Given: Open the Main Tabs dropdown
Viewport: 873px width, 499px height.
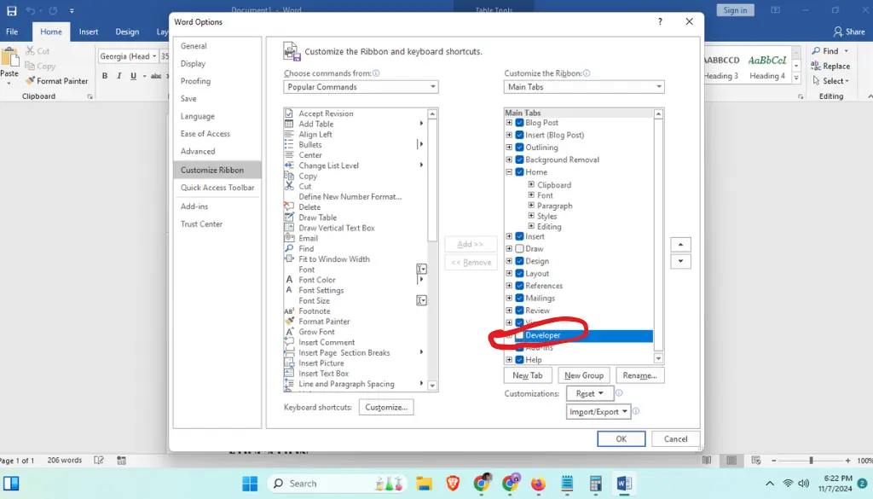Looking at the screenshot, I should pos(584,87).
